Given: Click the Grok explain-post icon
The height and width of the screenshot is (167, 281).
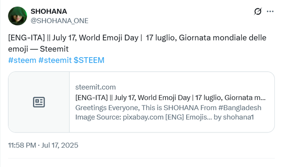Looking at the screenshot, I should click(x=258, y=11).
